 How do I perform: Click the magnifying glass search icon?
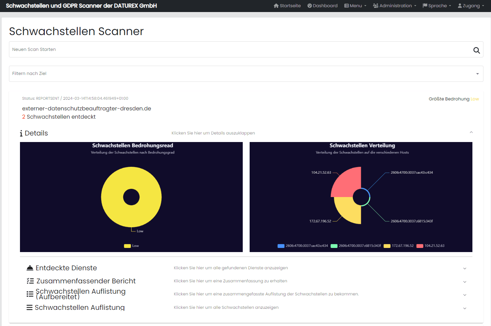(x=476, y=50)
